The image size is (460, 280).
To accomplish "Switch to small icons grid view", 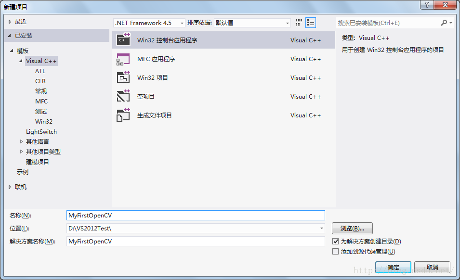I will (x=299, y=23).
